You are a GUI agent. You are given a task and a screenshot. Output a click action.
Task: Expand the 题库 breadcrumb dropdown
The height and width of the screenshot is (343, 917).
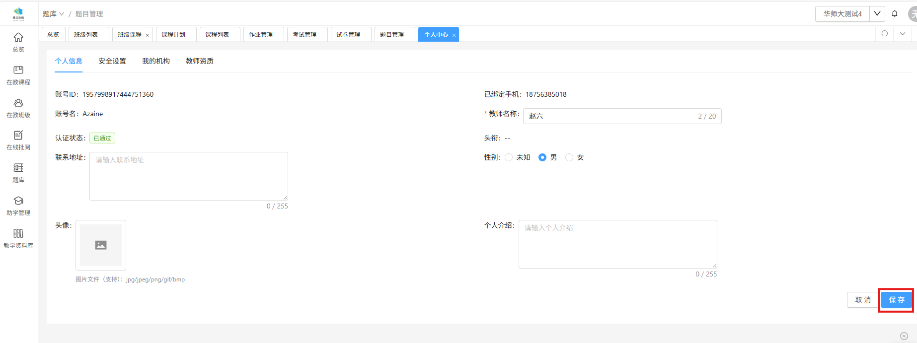[53, 14]
